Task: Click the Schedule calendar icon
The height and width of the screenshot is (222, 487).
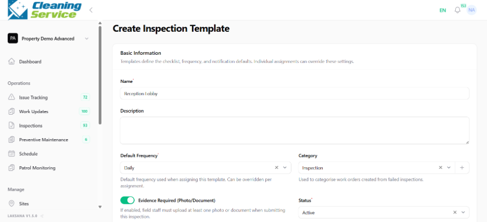Action: coord(11,154)
